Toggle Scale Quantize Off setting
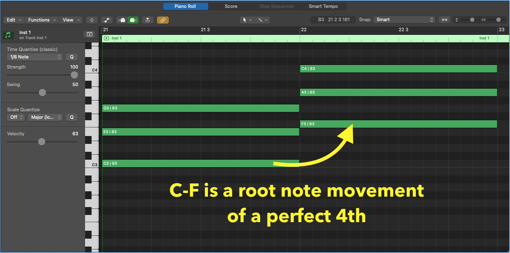 (x=15, y=117)
